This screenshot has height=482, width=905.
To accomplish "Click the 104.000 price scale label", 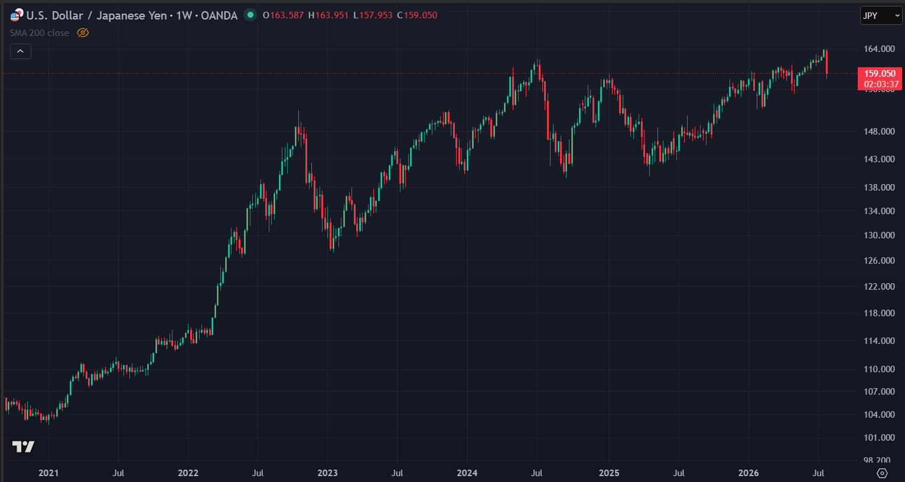I will coord(879,415).
